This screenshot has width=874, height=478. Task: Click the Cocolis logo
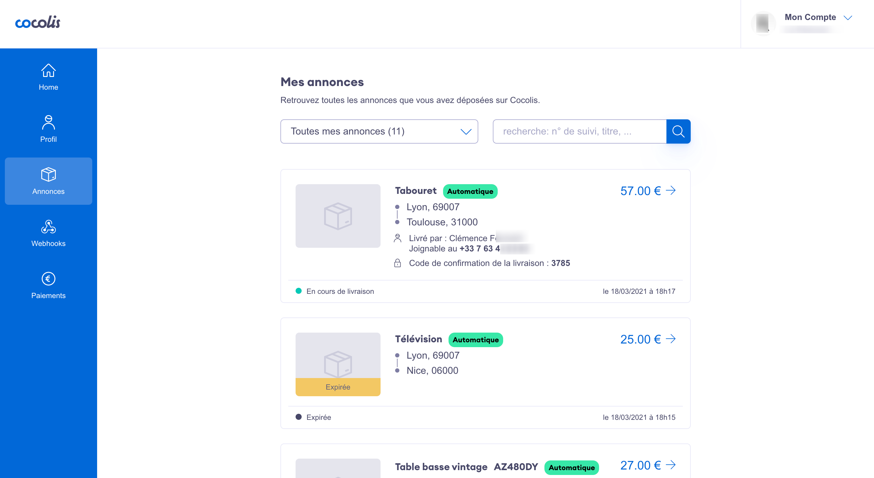click(x=38, y=22)
